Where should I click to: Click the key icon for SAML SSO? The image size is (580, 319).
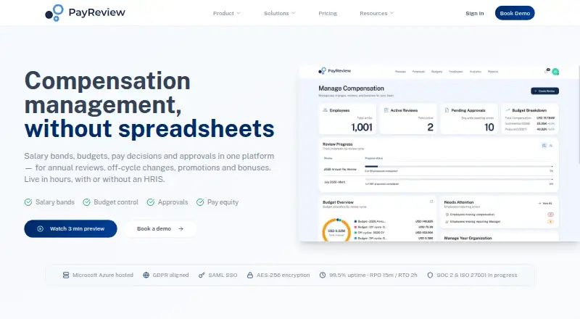point(202,275)
